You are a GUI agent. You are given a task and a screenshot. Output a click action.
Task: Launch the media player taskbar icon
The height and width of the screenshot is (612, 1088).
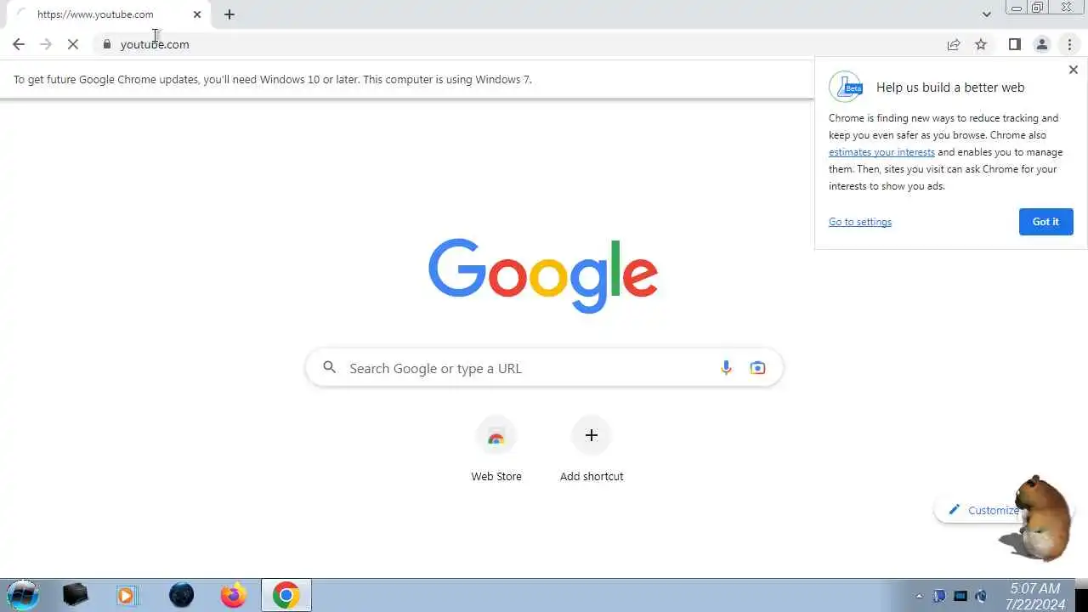click(x=127, y=595)
